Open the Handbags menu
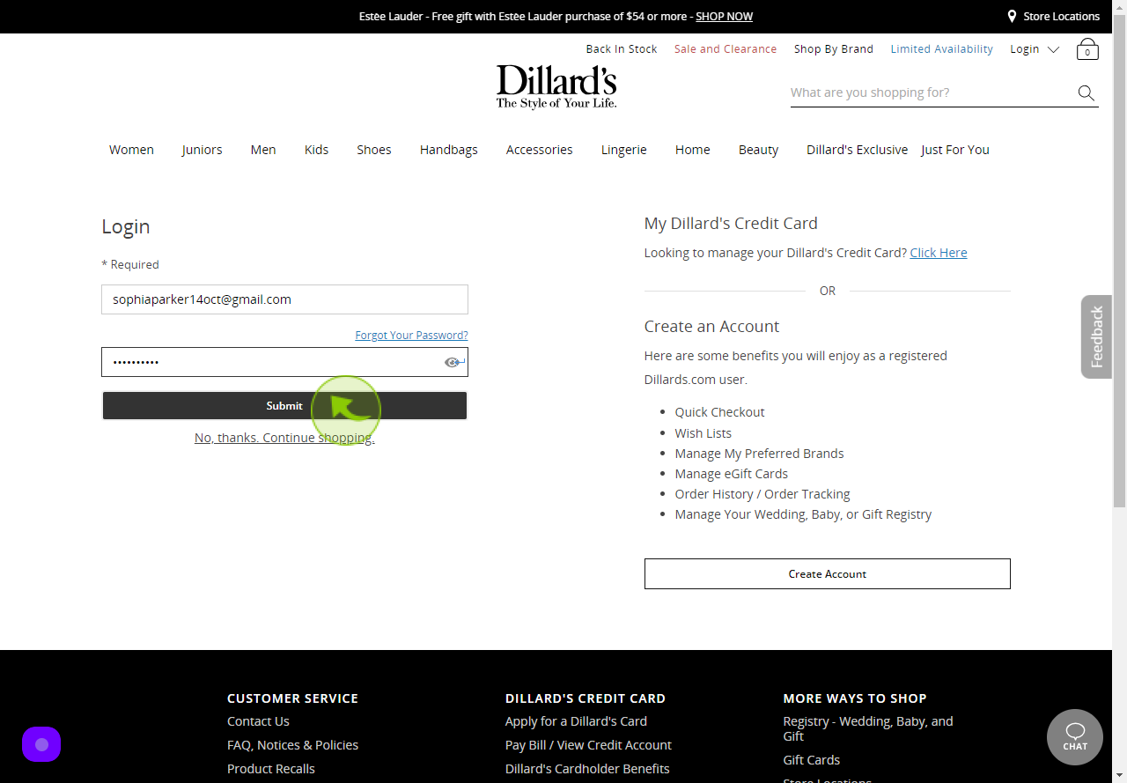 click(449, 150)
